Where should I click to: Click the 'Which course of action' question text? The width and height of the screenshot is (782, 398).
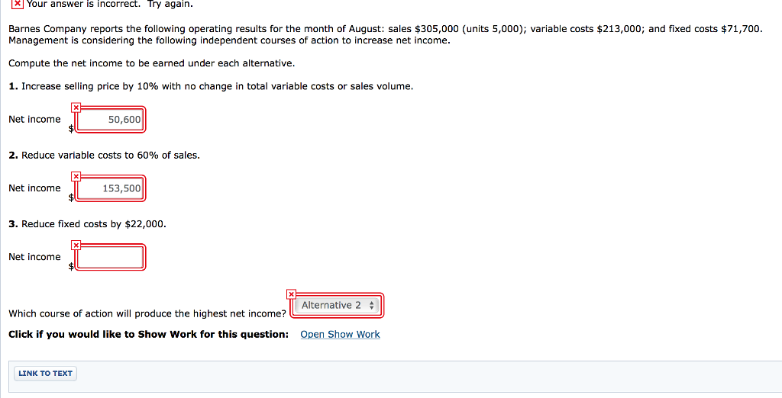tap(147, 313)
